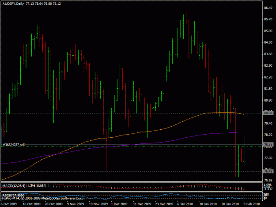The height and width of the screenshot is (207, 276).
Task: Click the 75.95 price axis label
Action: point(268,180)
